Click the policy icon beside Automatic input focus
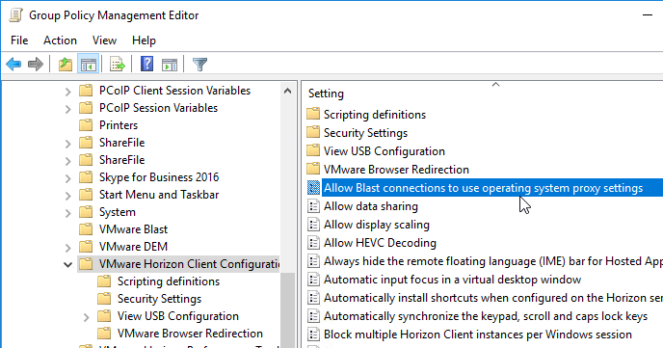 [x=313, y=280]
